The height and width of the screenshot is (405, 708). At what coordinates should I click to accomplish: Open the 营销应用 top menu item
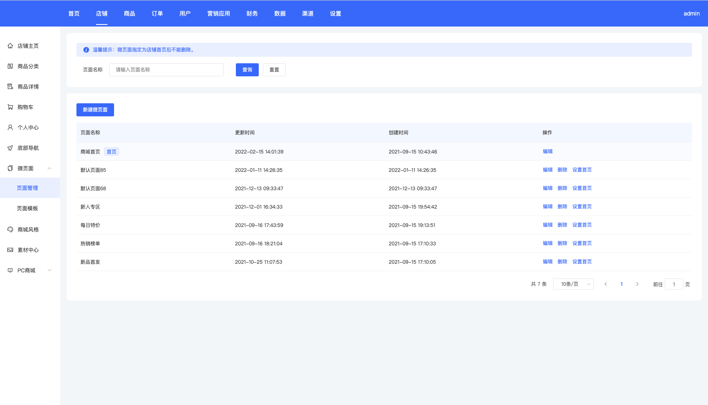(218, 13)
